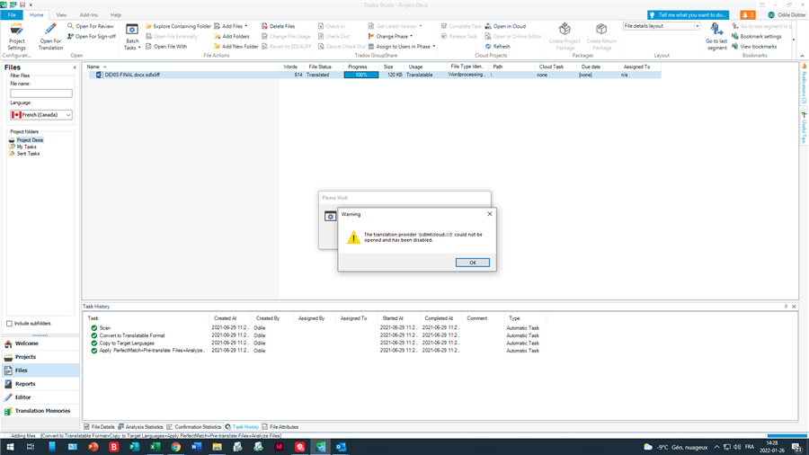Expand Add Files dropdown arrow
Screen dimensions: 809x455
tap(246, 26)
